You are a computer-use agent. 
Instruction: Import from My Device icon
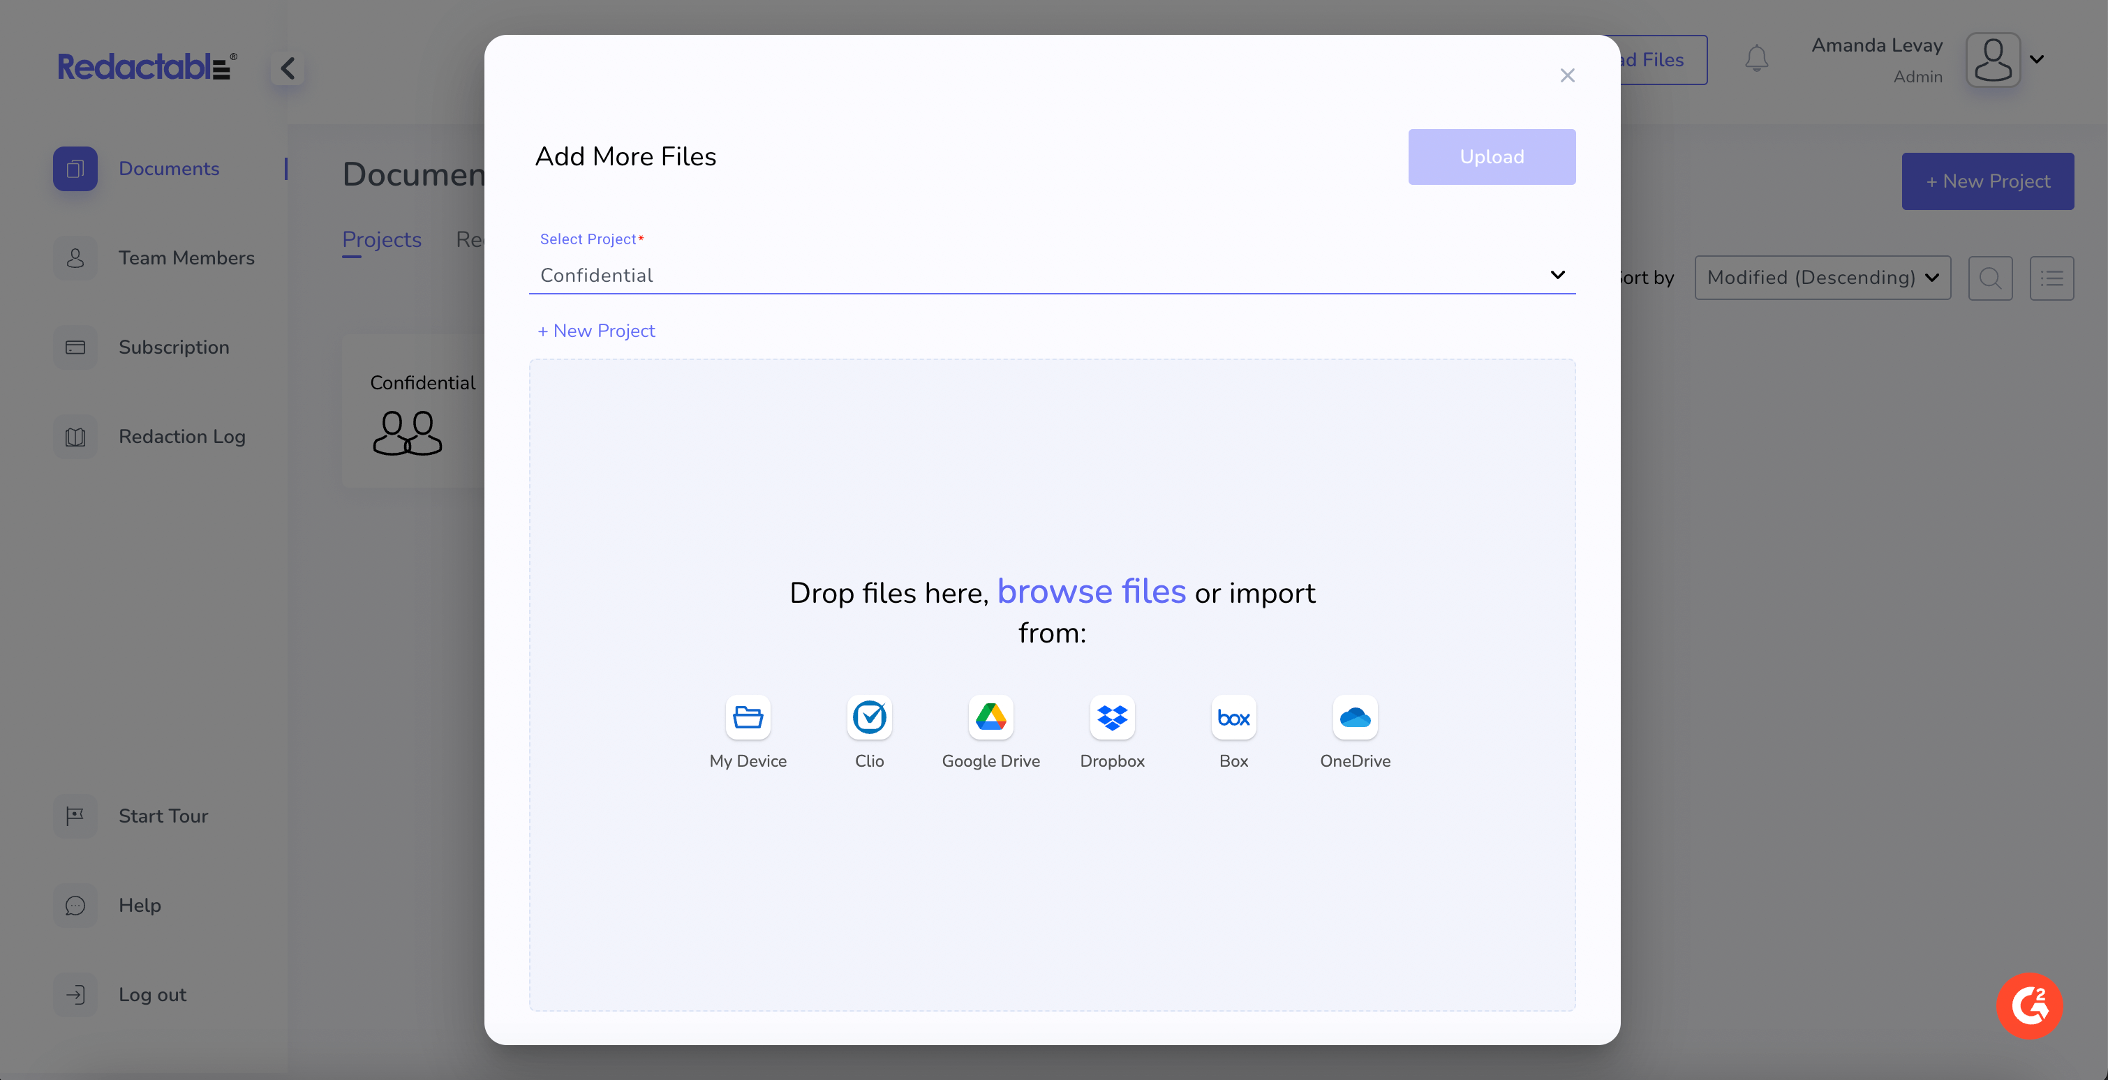[747, 717]
